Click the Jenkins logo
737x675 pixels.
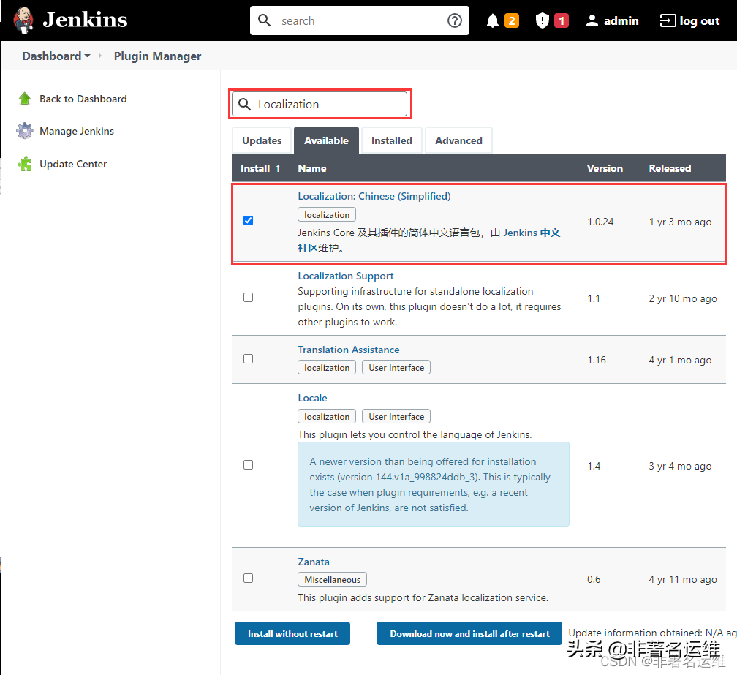coord(22,20)
